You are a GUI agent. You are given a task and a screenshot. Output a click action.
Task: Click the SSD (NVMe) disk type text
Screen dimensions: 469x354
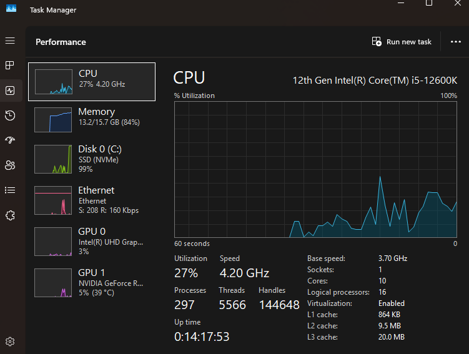pyautogui.click(x=99, y=160)
